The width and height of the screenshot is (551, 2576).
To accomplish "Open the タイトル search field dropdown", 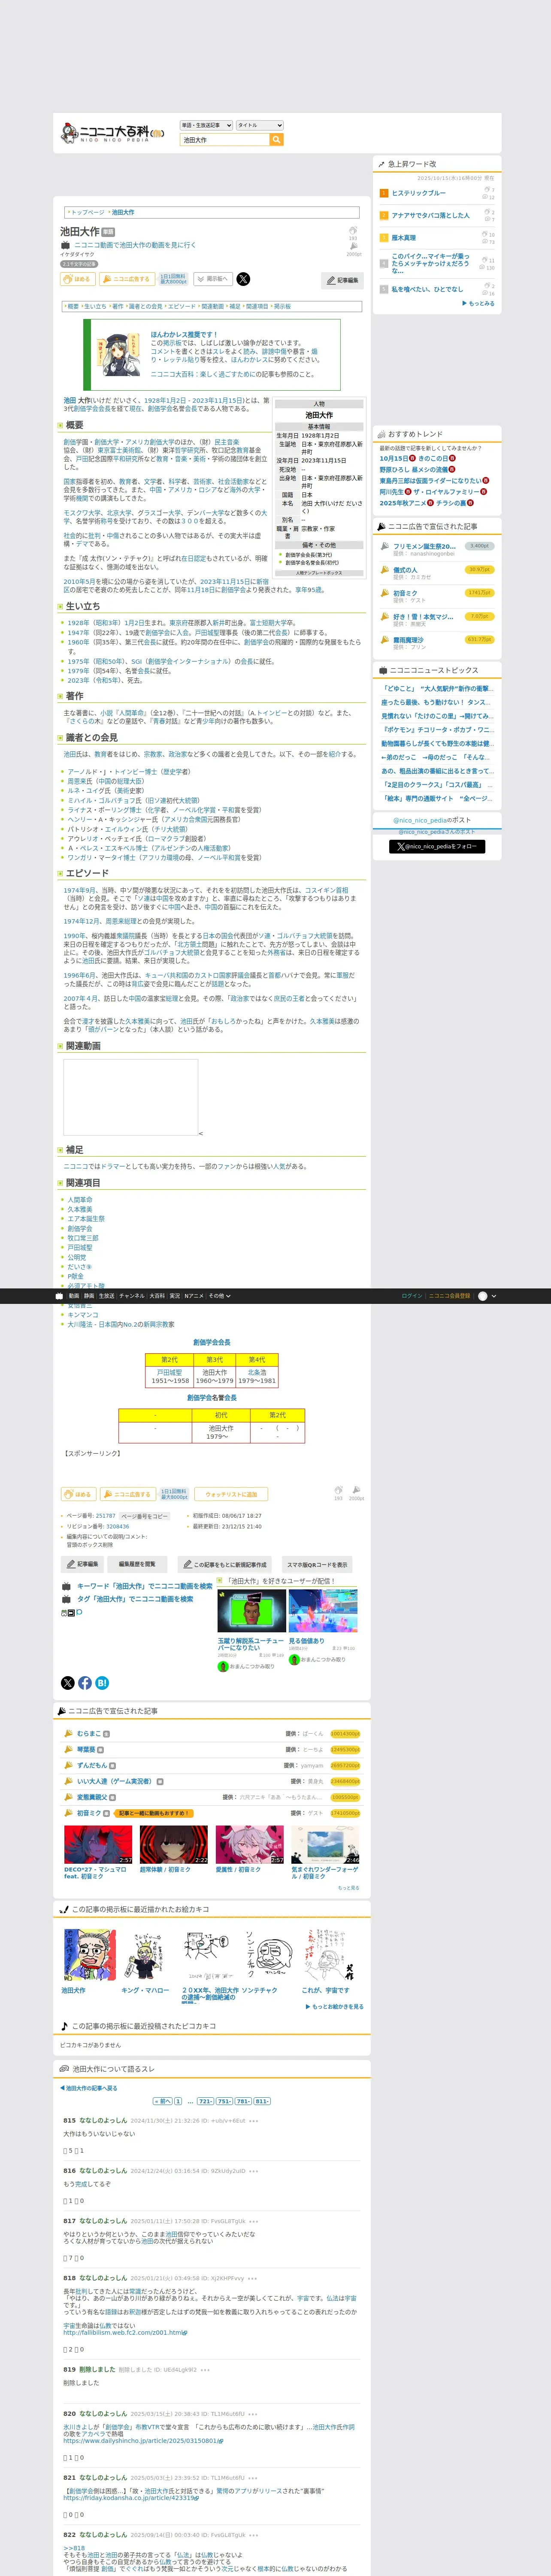I will [260, 125].
